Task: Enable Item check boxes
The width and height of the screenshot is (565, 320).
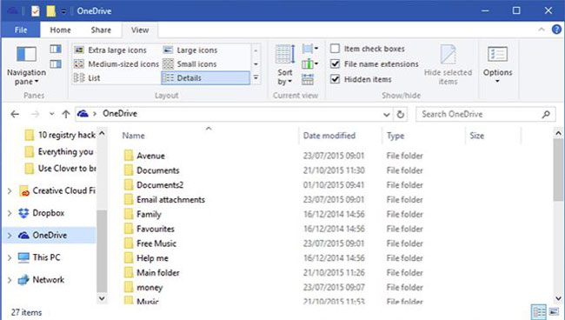Action: 368,49
